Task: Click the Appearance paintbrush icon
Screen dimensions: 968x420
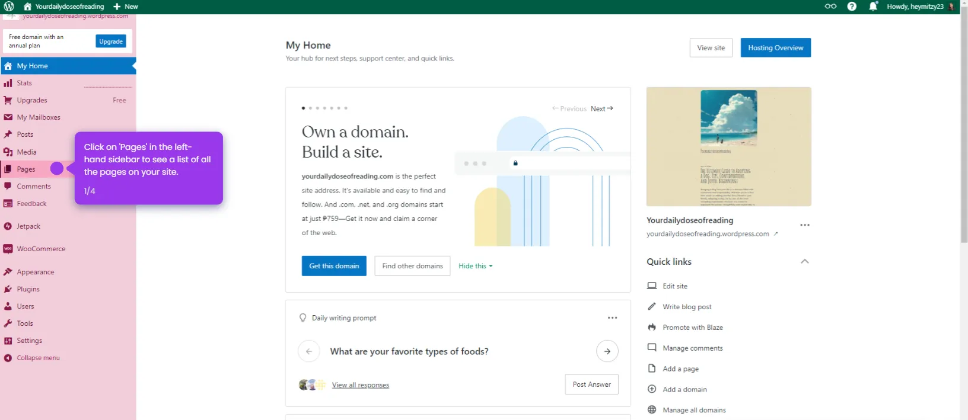Action: click(x=8, y=272)
